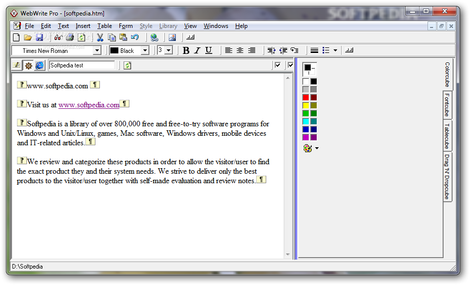470x285 pixels.
Task: Switch to the Tablecube tab
Action: [447, 136]
